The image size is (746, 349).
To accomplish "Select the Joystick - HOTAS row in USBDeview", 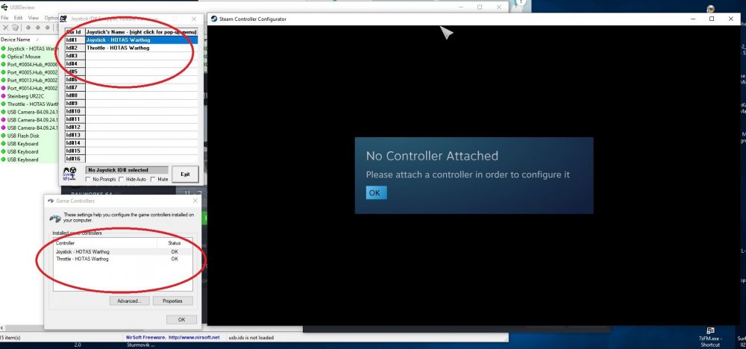I will click(x=30, y=48).
